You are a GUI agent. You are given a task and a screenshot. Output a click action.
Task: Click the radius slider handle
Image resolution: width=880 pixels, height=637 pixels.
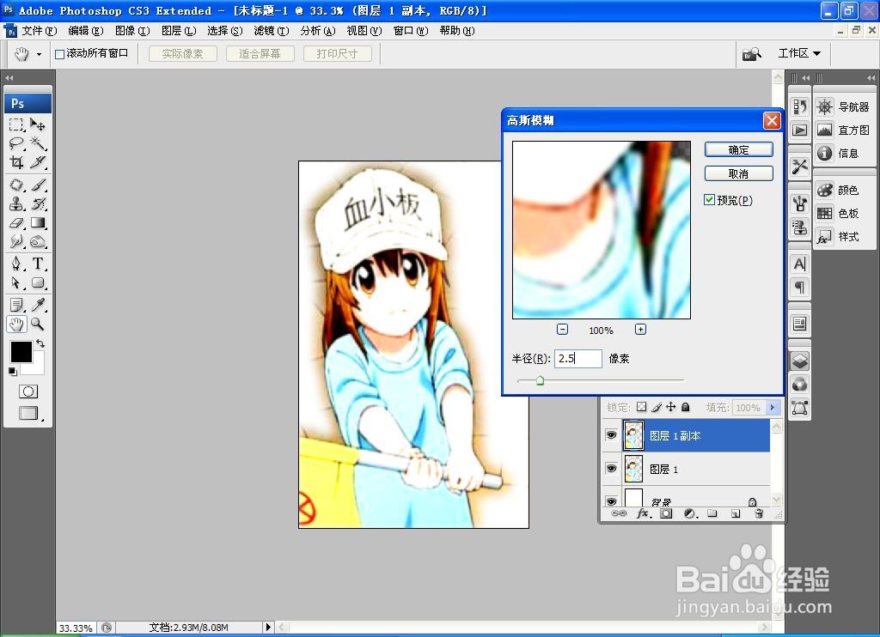click(x=540, y=381)
